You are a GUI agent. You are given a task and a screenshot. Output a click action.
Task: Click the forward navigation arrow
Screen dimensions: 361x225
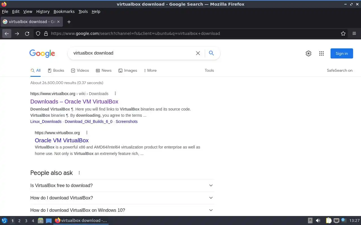pos(17,33)
